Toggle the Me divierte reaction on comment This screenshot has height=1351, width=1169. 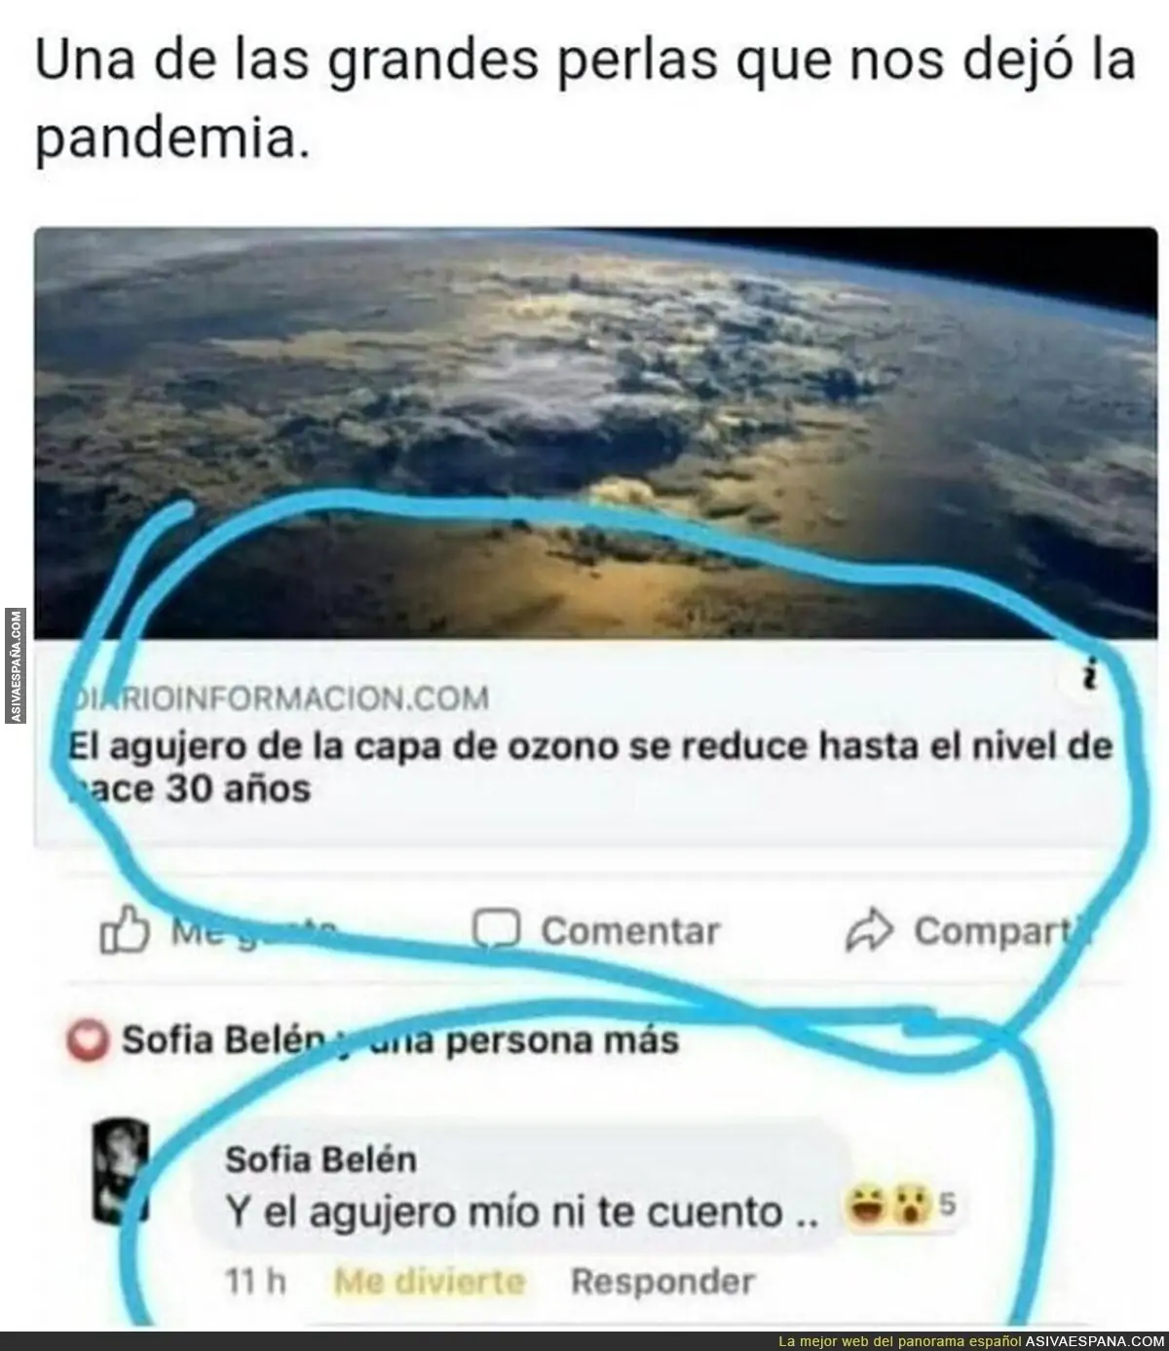click(x=429, y=1282)
